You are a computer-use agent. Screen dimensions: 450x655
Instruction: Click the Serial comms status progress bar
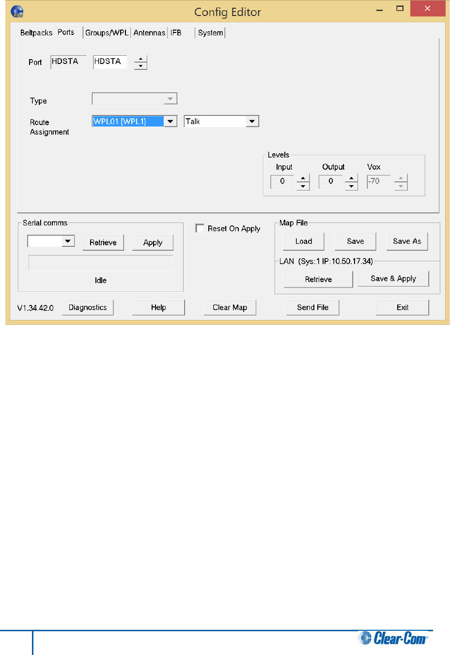coord(101,263)
